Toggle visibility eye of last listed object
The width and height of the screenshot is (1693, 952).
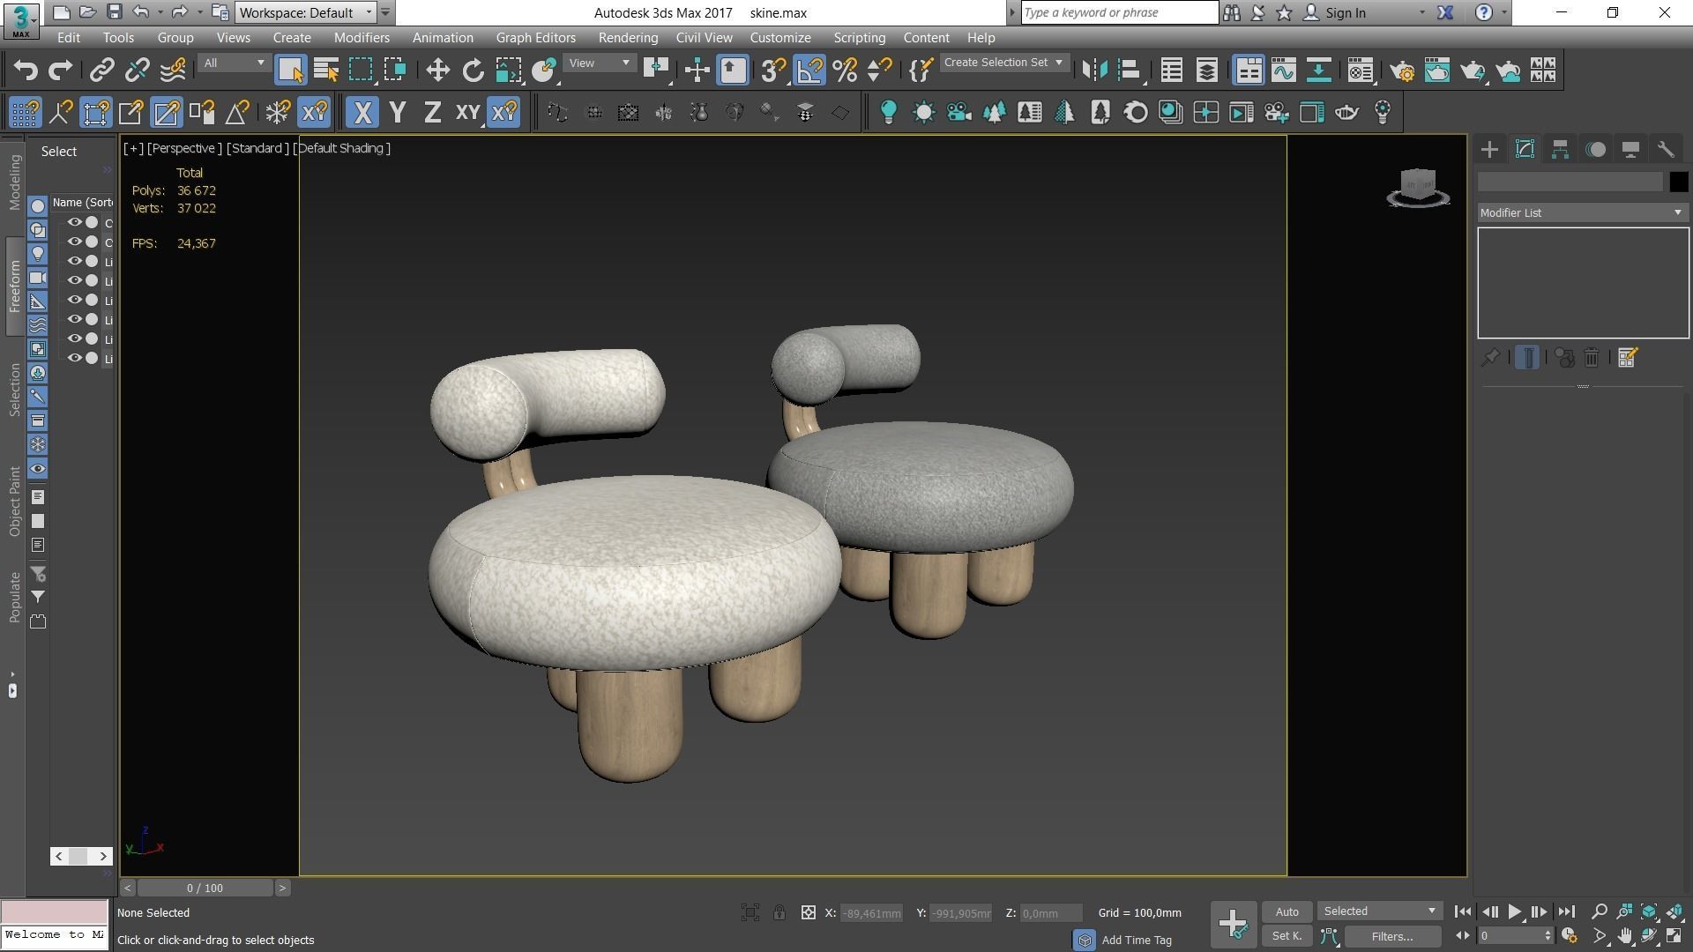coord(75,359)
